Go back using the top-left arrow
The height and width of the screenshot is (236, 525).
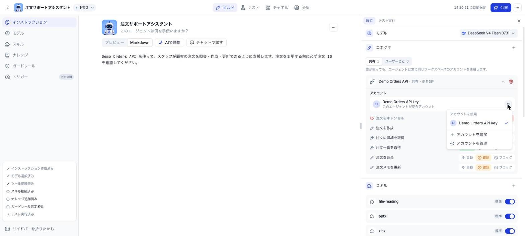8,7
